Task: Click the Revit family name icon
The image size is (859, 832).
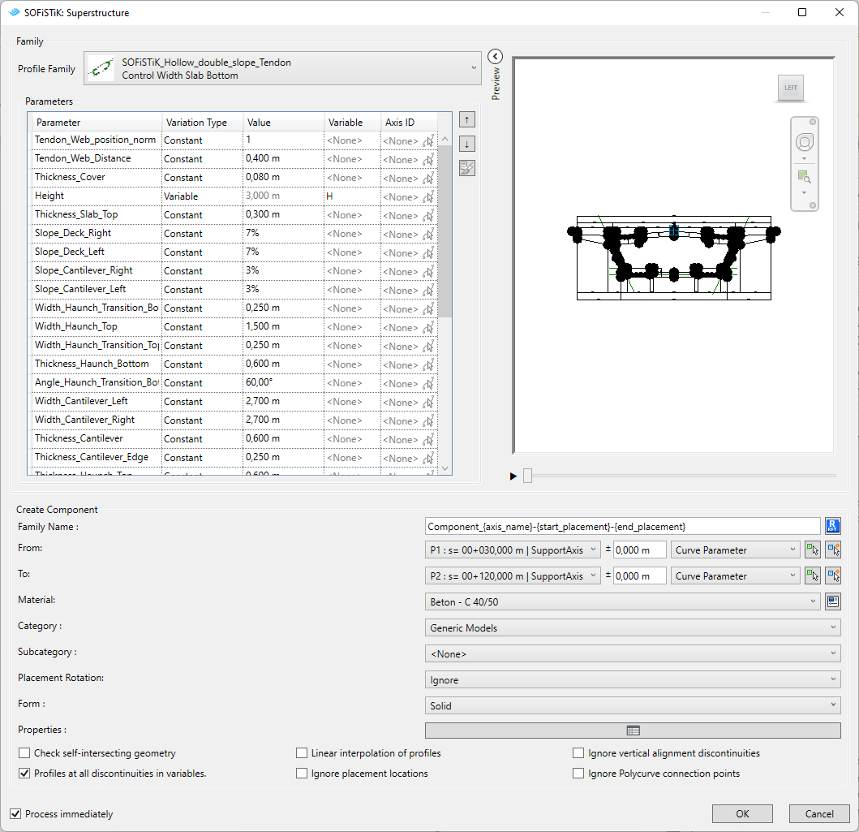Action: (833, 526)
